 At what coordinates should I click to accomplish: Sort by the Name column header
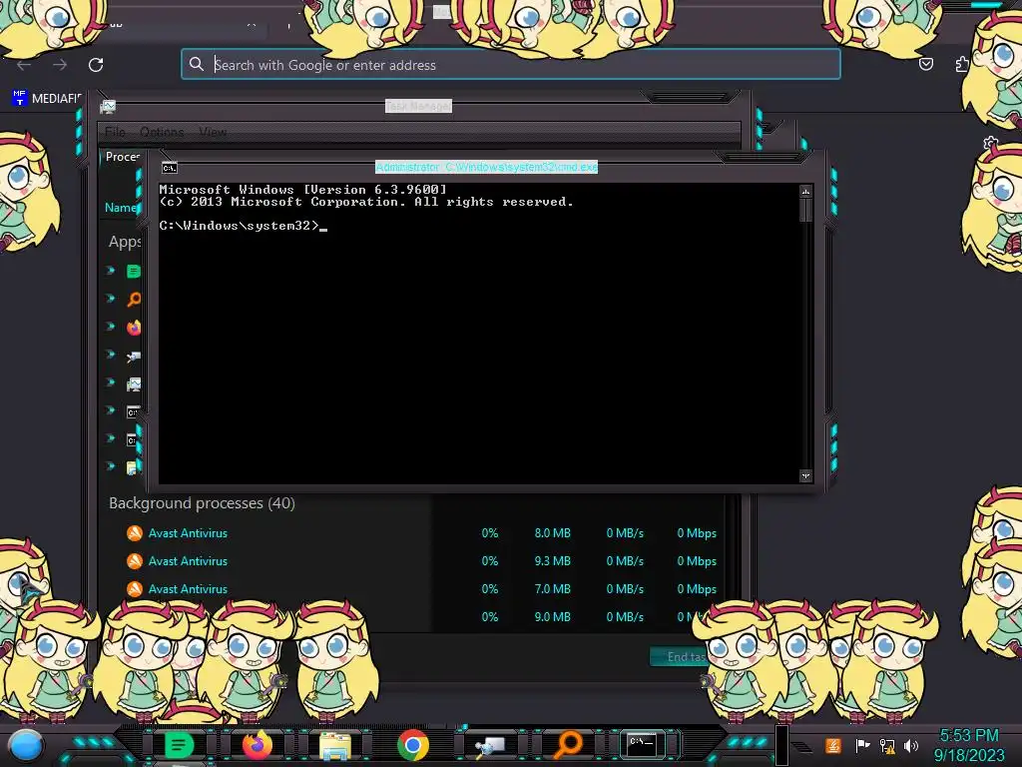(121, 208)
